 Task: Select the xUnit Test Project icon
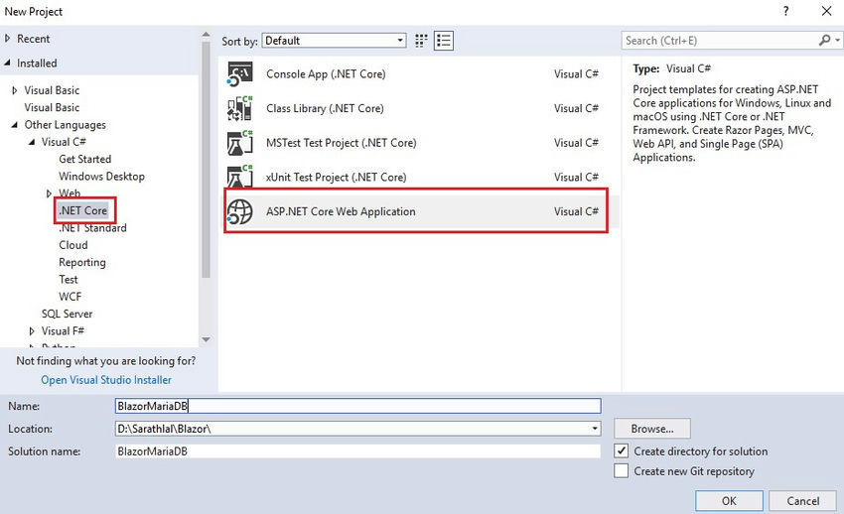[239, 177]
